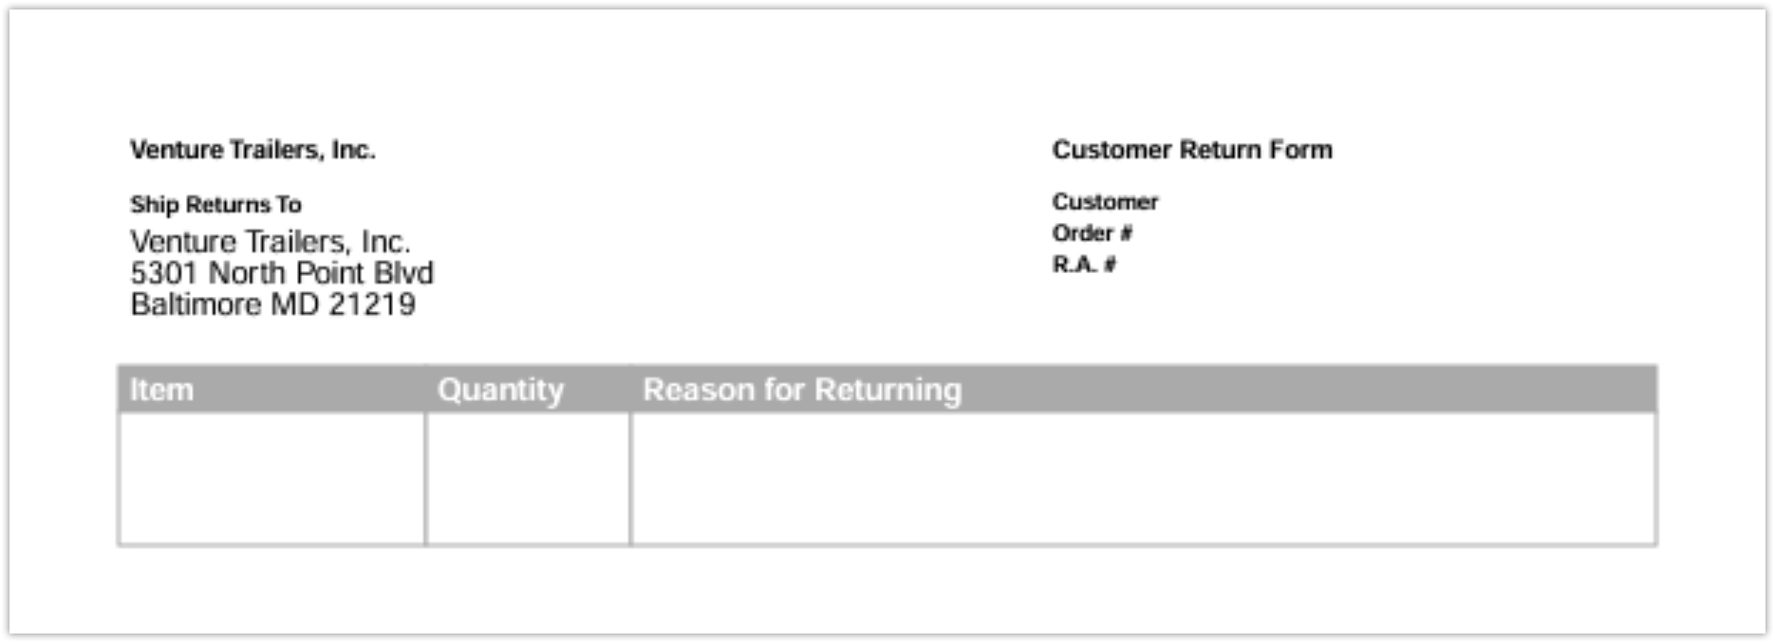
Task: Click the street number 5301
Action: tap(165, 273)
